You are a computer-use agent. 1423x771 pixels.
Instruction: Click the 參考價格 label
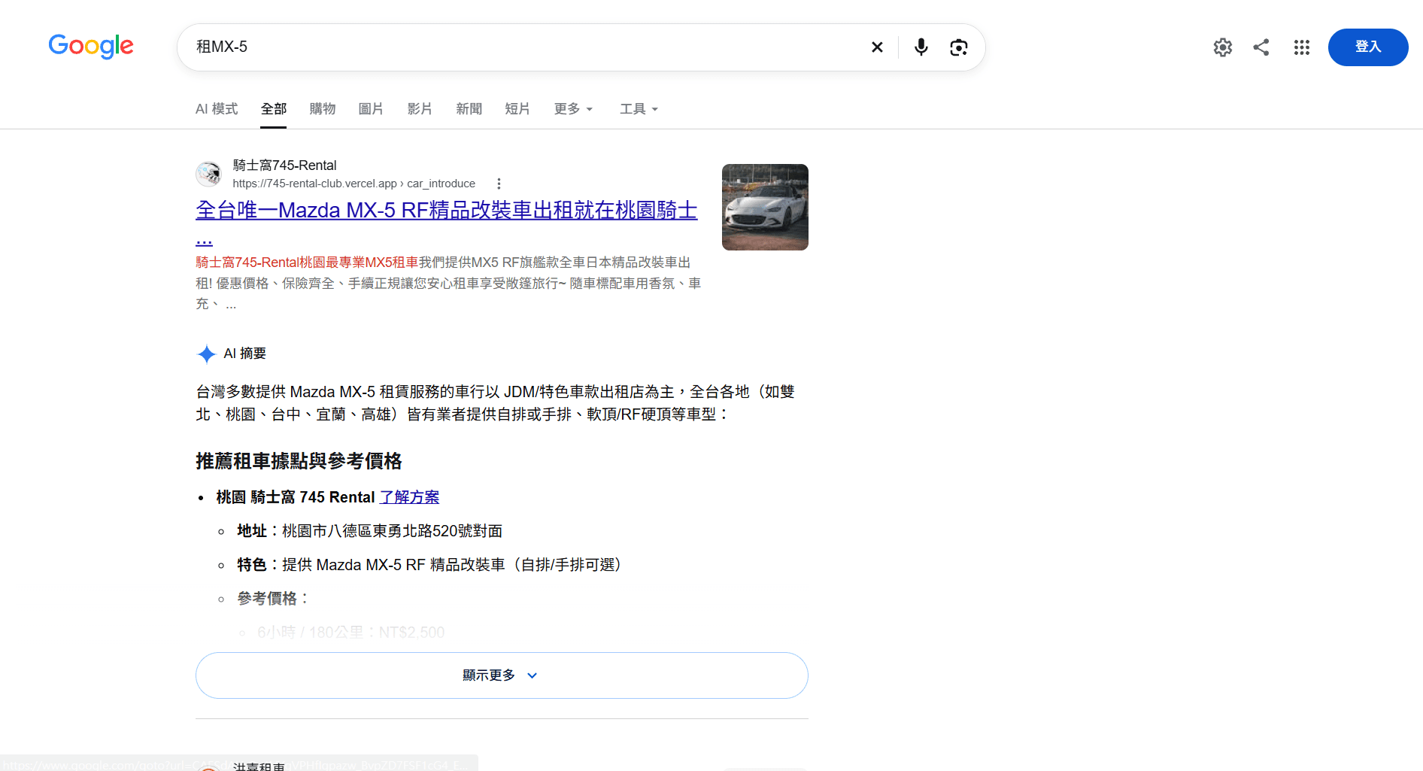pyautogui.click(x=274, y=599)
